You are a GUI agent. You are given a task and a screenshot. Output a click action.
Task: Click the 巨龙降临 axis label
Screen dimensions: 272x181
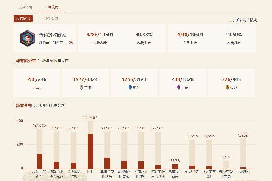coord(243,172)
